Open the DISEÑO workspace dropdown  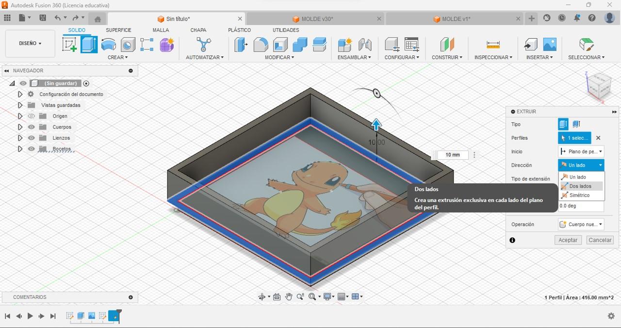point(30,44)
